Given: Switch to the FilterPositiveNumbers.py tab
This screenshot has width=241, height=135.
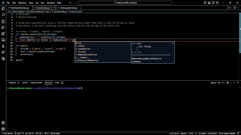Looking at the screenshot, I should [20, 8].
